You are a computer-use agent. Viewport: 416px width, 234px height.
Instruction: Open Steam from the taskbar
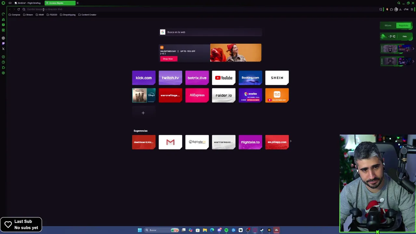point(262,230)
